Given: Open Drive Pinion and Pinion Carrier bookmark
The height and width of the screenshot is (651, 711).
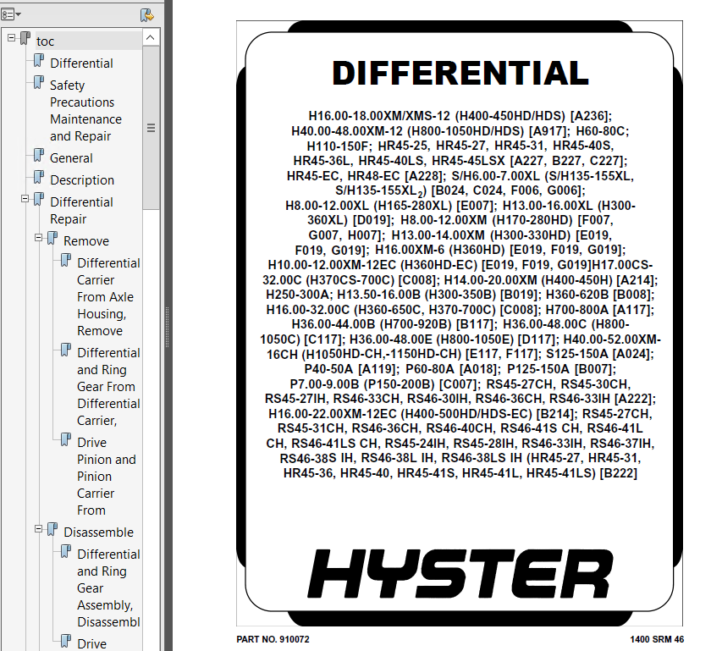Looking at the screenshot, I should pyautogui.click(x=106, y=477).
